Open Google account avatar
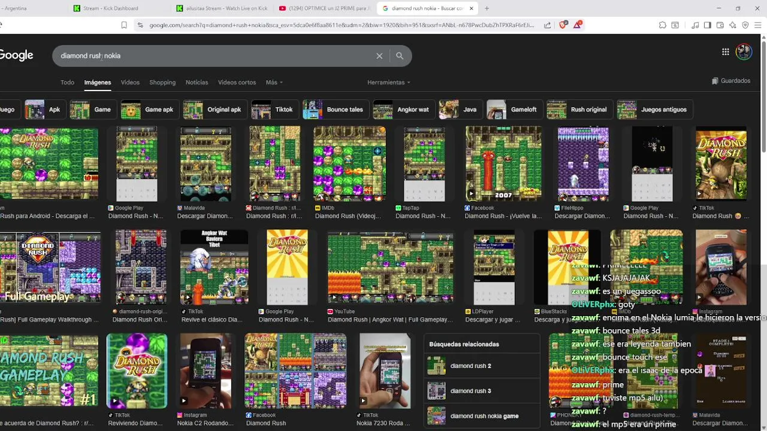This screenshot has height=431, width=767. click(x=744, y=51)
